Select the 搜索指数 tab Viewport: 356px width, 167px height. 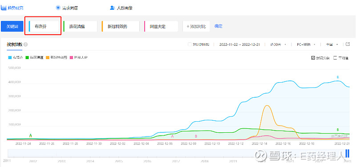(15, 44)
